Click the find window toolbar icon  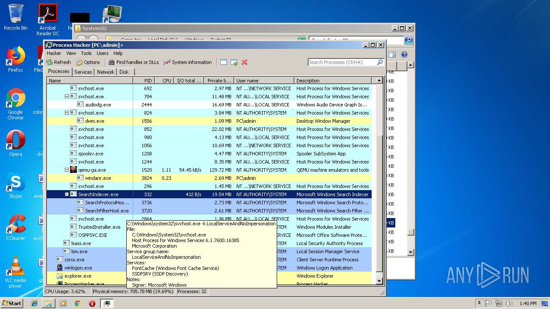point(223,62)
